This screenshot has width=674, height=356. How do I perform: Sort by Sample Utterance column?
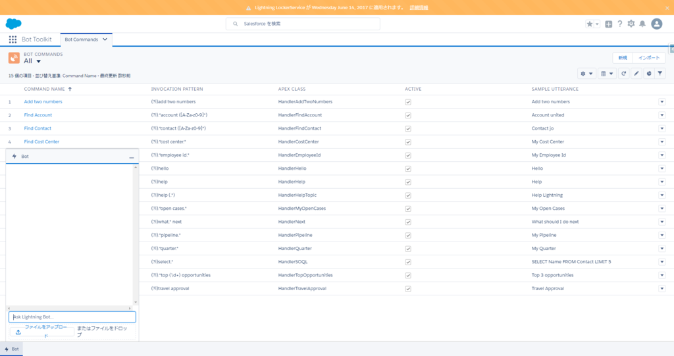tap(555, 89)
